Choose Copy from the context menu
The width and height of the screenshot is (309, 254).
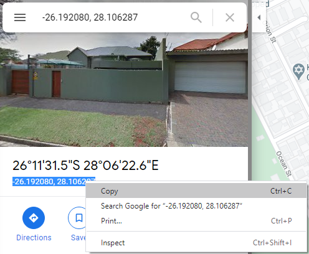[x=196, y=191]
